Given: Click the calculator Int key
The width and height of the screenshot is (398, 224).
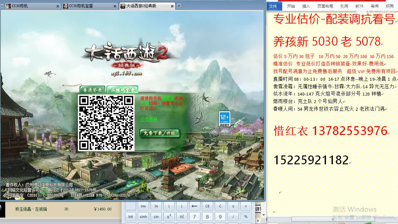Looking at the screenshot, I should (131, 217).
